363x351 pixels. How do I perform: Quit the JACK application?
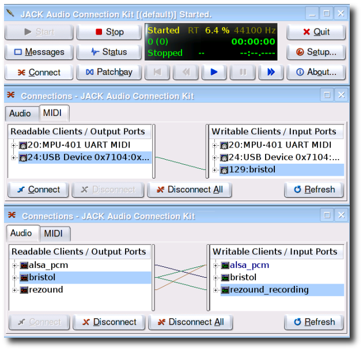[x=316, y=32]
